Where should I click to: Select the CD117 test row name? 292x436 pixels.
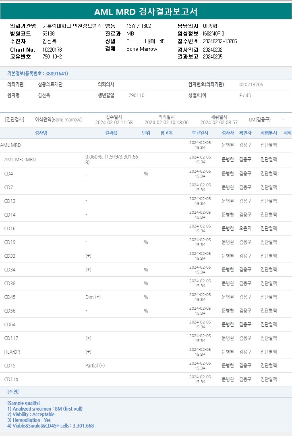coord(11,338)
